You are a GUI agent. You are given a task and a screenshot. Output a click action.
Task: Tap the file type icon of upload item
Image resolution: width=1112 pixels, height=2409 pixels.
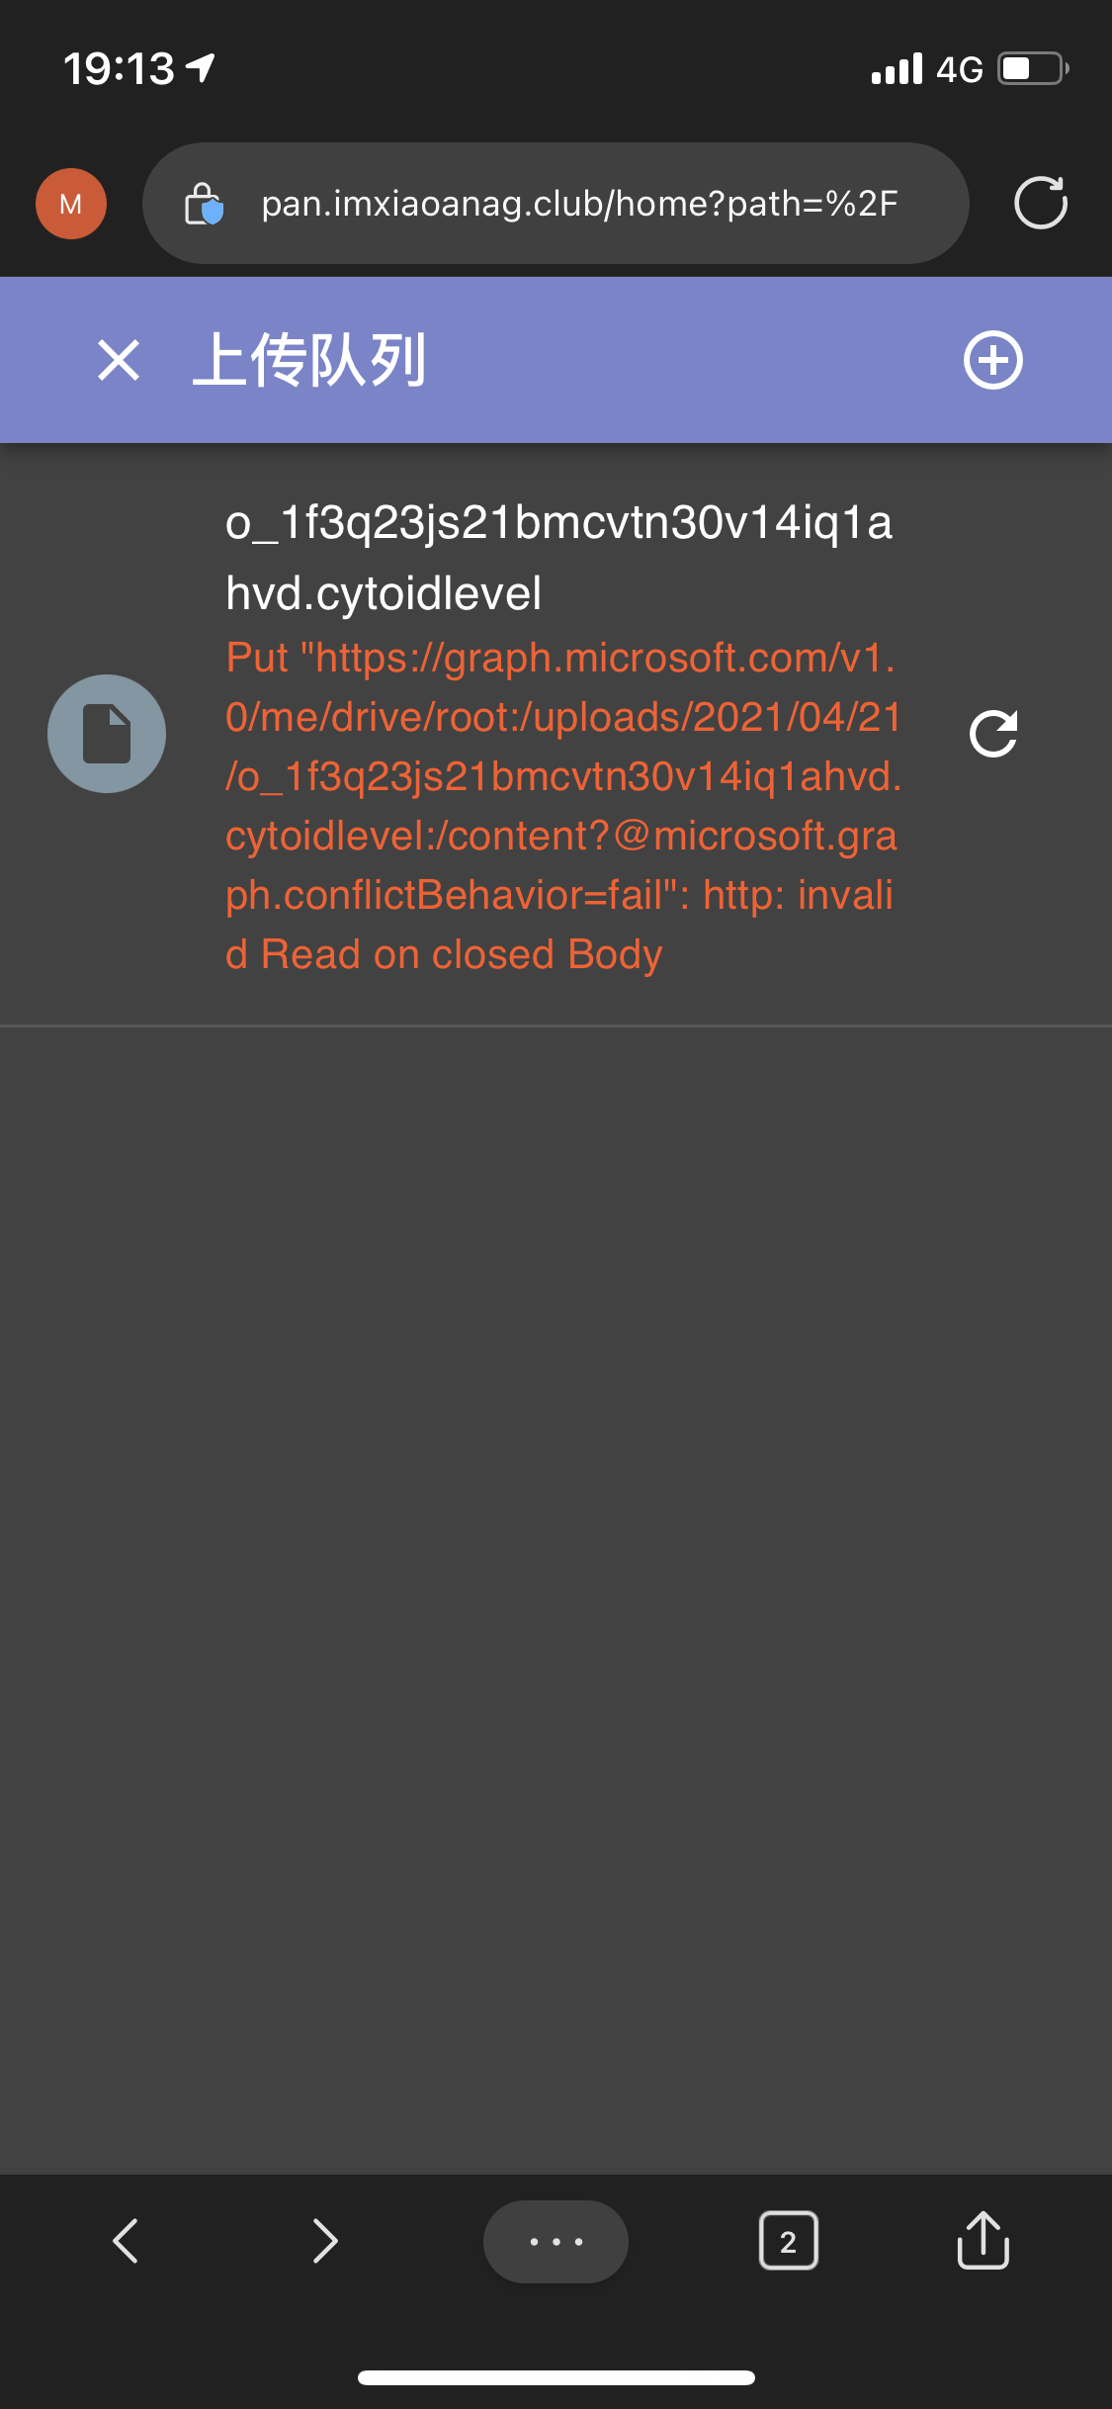tap(107, 734)
